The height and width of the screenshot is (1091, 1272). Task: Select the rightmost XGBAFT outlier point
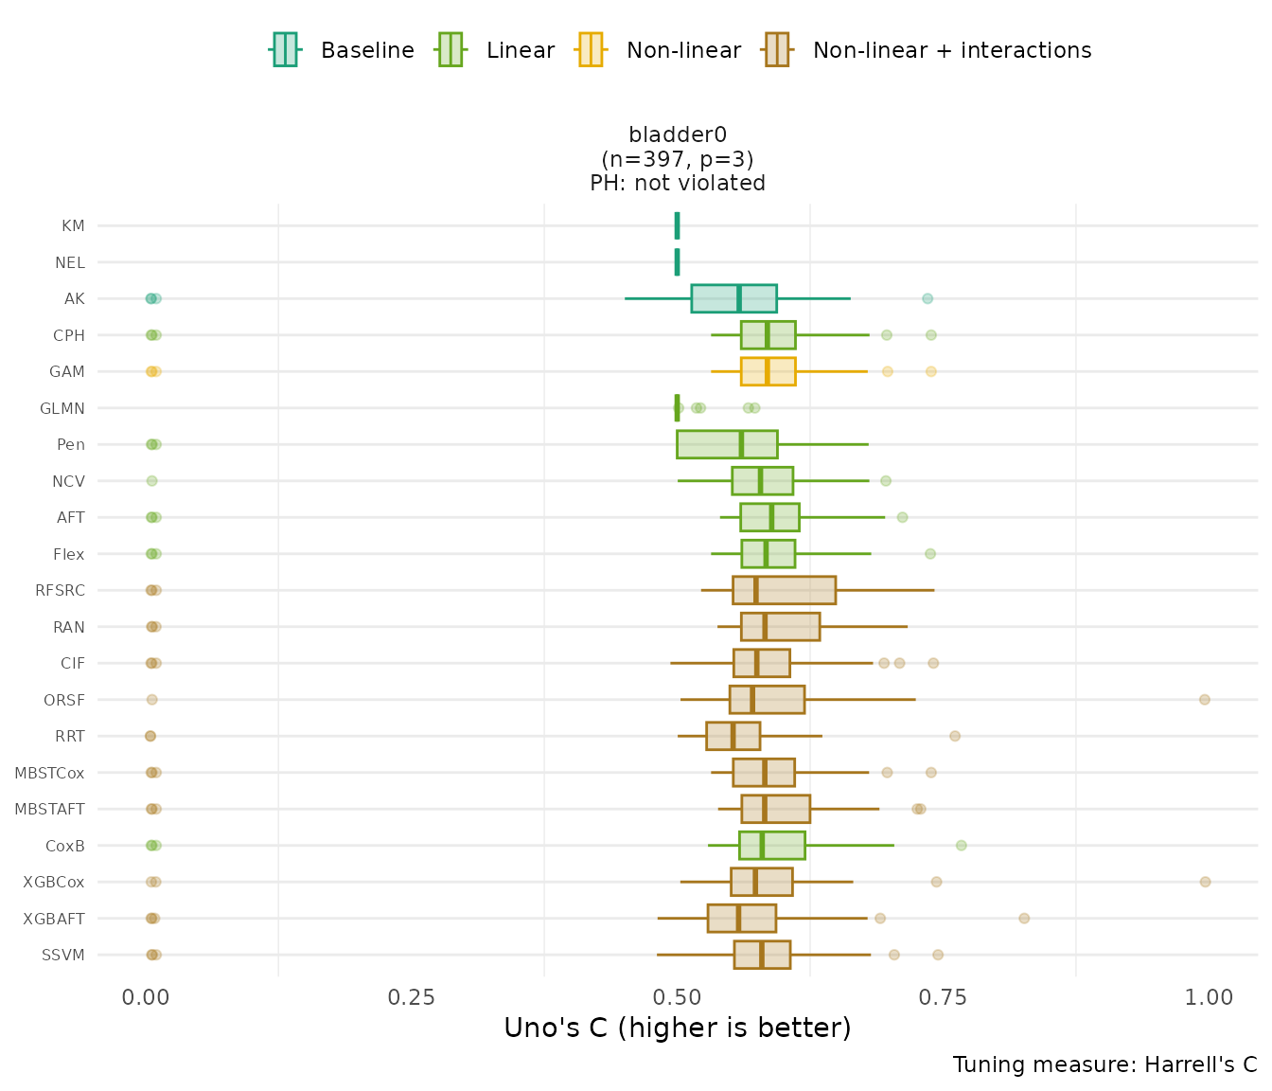[x=1024, y=918]
